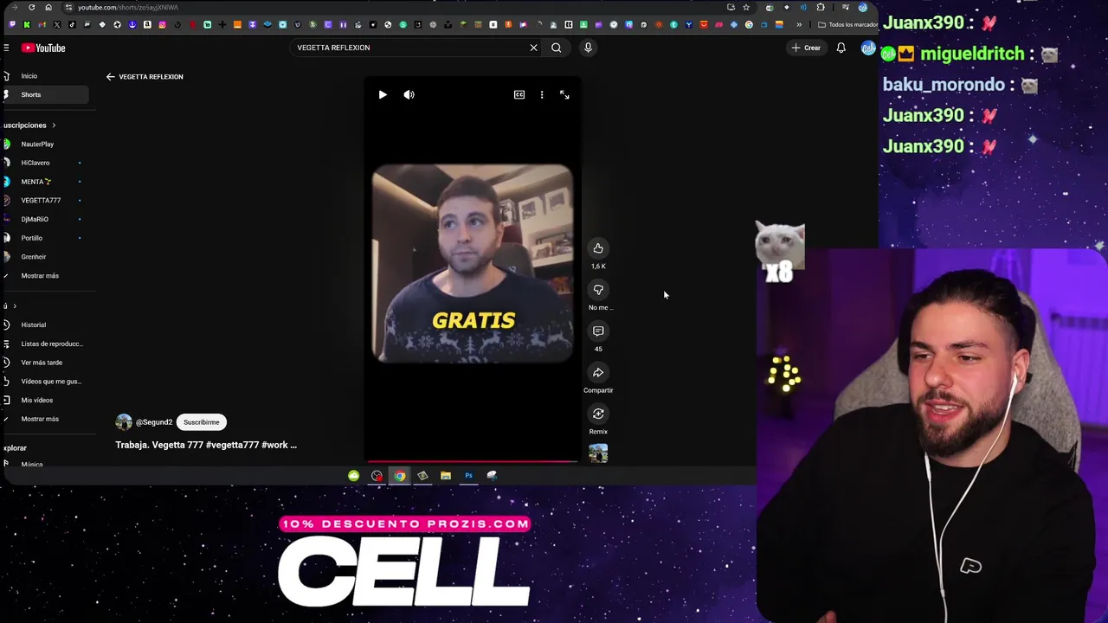Go back via VEGETTA REFLEXION arrow

pos(110,77)
